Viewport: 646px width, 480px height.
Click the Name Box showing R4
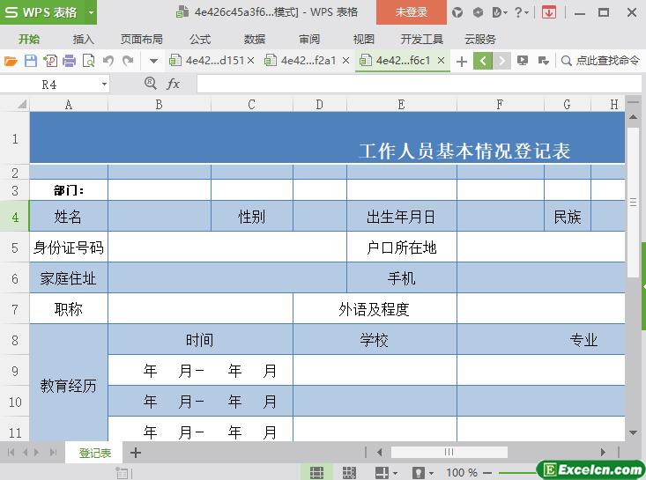[49, 85]
